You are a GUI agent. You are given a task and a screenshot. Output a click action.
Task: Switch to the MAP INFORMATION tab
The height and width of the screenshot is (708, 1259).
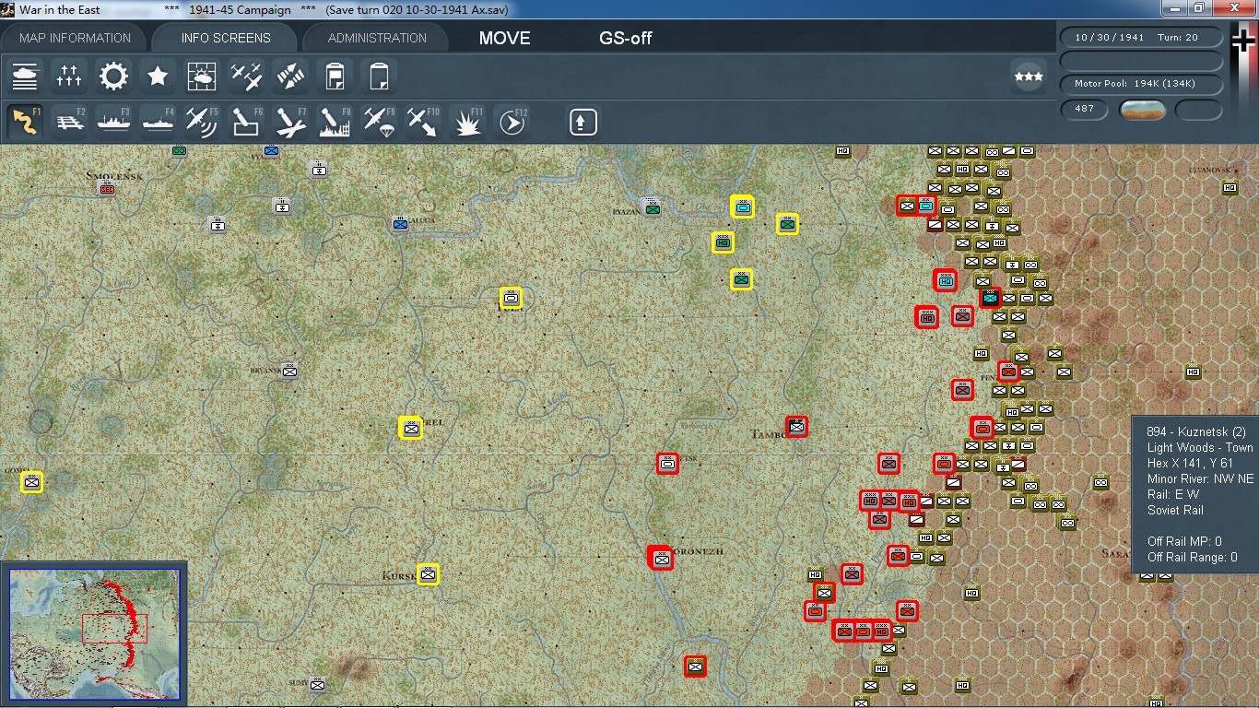pos(75,38)
